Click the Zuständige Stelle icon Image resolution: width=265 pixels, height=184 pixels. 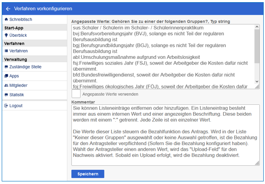click(6, 67)
